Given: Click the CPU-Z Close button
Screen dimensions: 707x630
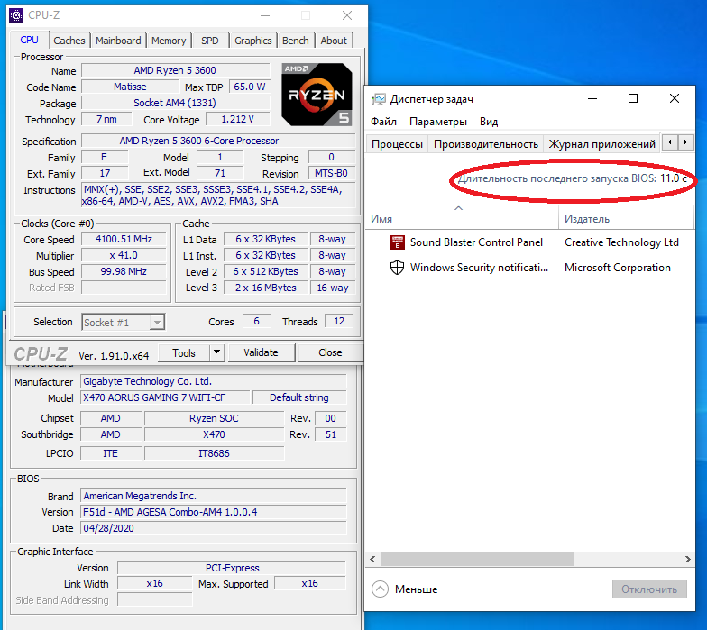Looking at the screenshot, I should point(330,352).
